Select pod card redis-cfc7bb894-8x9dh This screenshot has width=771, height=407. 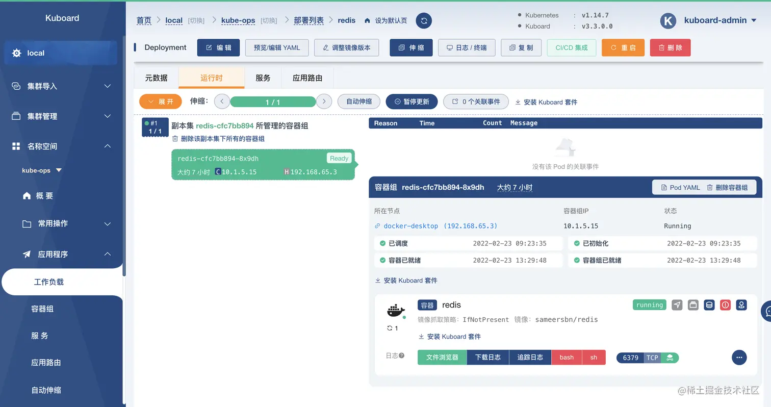[263, 165]
